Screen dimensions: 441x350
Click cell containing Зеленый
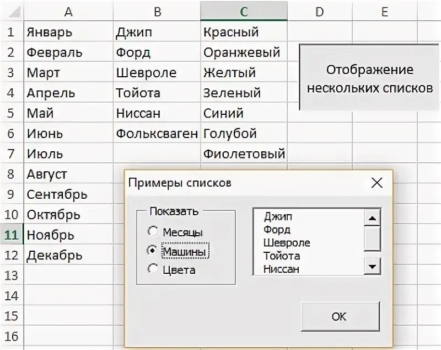[244, 92]
